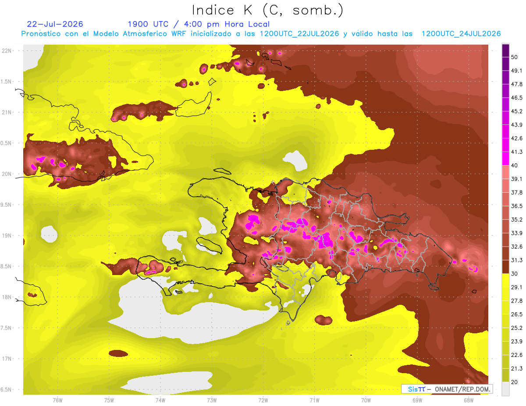This screenshot has height=406, width=526.
Task: Click the 22N latitude axis label
Action: pos(7,51)
